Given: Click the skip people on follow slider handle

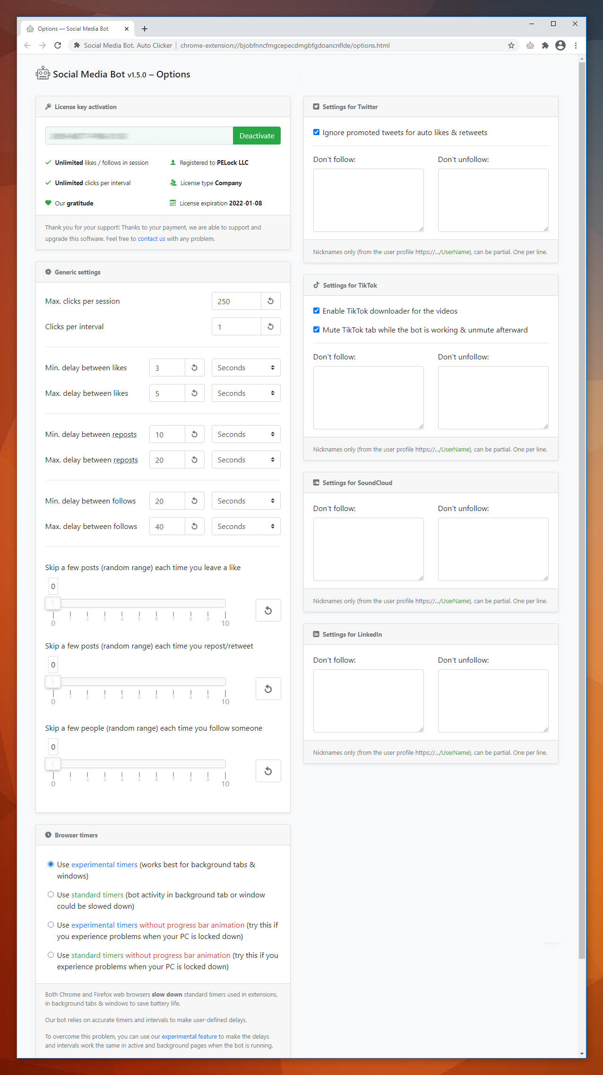Looking at the screenshot, I should click(x=53, y=764).
